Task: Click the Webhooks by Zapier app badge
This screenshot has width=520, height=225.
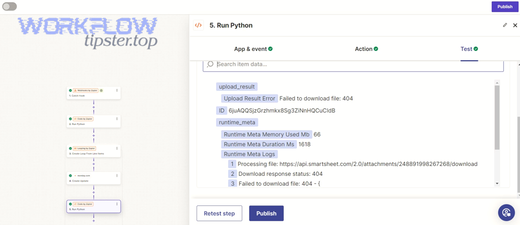Action: [x=86, y=90]
